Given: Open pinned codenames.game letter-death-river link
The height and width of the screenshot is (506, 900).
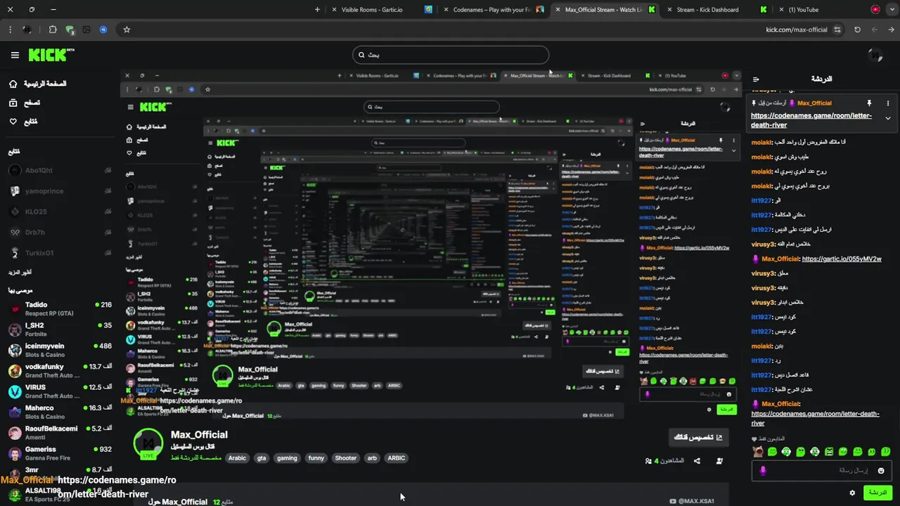Looking at the screenshot, I should [811, 120].
